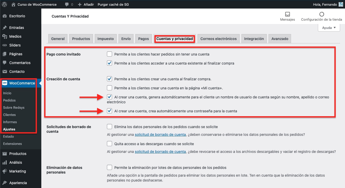The image size is (345, 188).
Task: Click Purgar caché de SG in admin bar
Action: point(113,5)
